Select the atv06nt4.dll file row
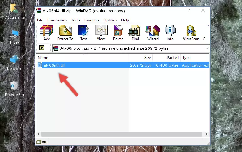This screenshot has width=242, height=152. tap(123, 65)
